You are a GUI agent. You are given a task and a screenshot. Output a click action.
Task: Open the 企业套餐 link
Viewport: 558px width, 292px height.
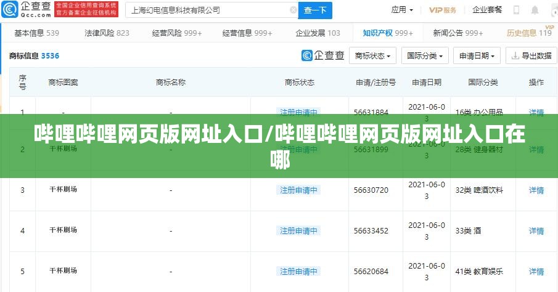(x=487, y=10)
